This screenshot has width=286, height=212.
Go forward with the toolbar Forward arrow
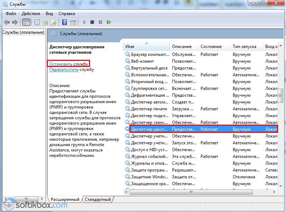(15, 23)
